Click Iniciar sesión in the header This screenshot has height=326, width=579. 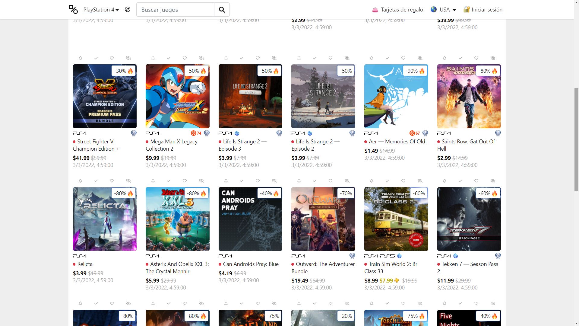[x=487, y=10]
